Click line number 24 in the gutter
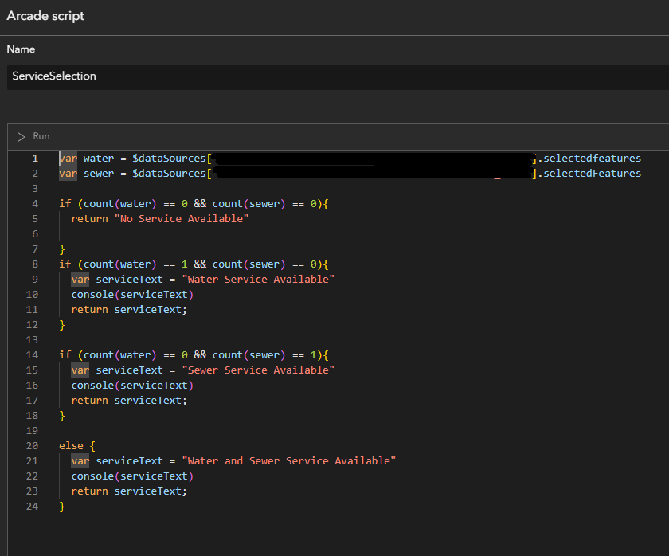Screen dimensions: 669x556 (x=32, y=507)
